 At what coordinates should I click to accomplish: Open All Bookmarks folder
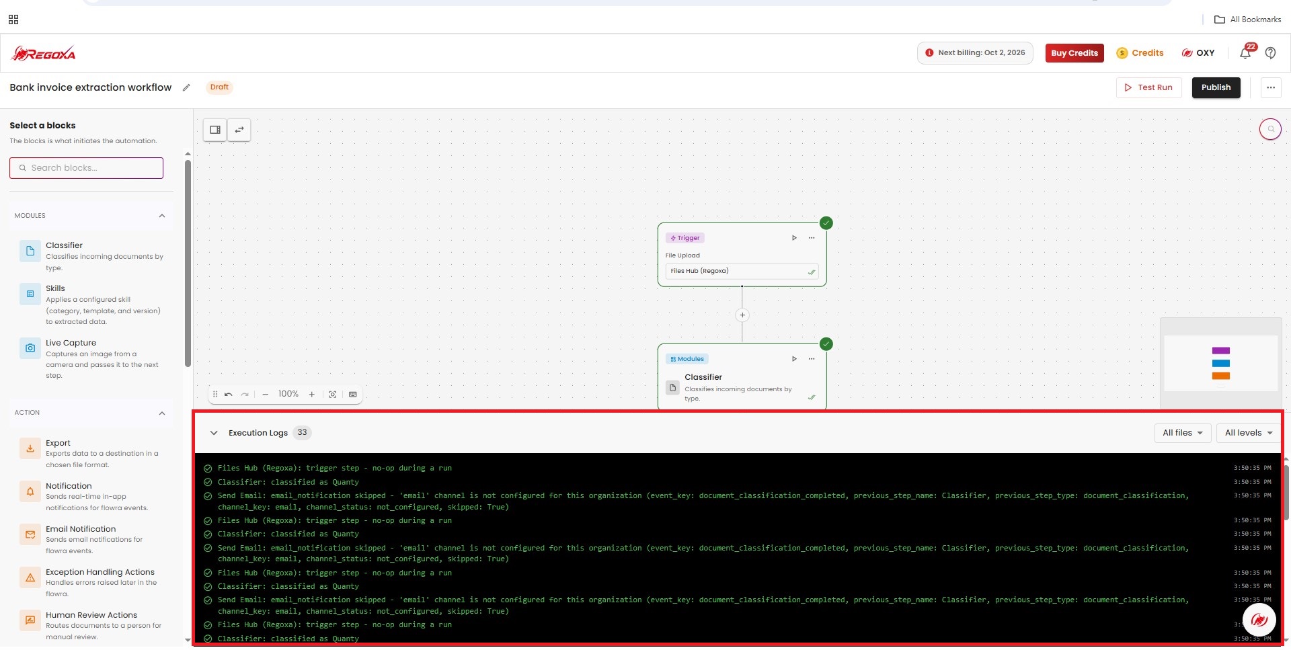pyautogui.click(x=1248, y=19)
